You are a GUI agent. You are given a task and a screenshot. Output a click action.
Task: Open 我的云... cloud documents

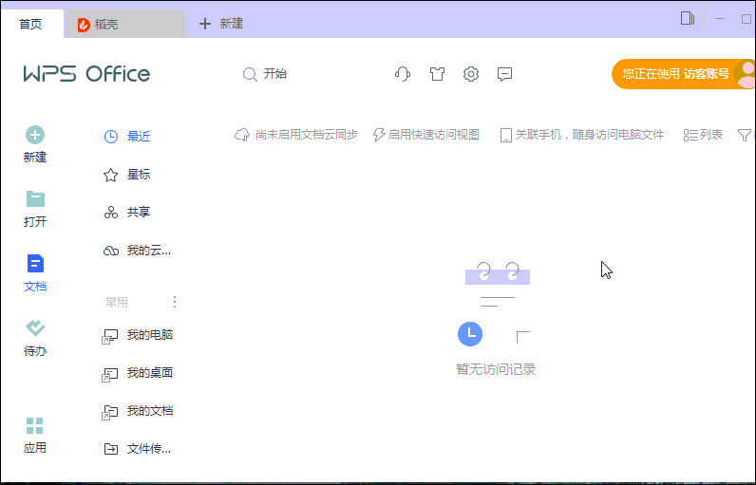pos(137,251)
